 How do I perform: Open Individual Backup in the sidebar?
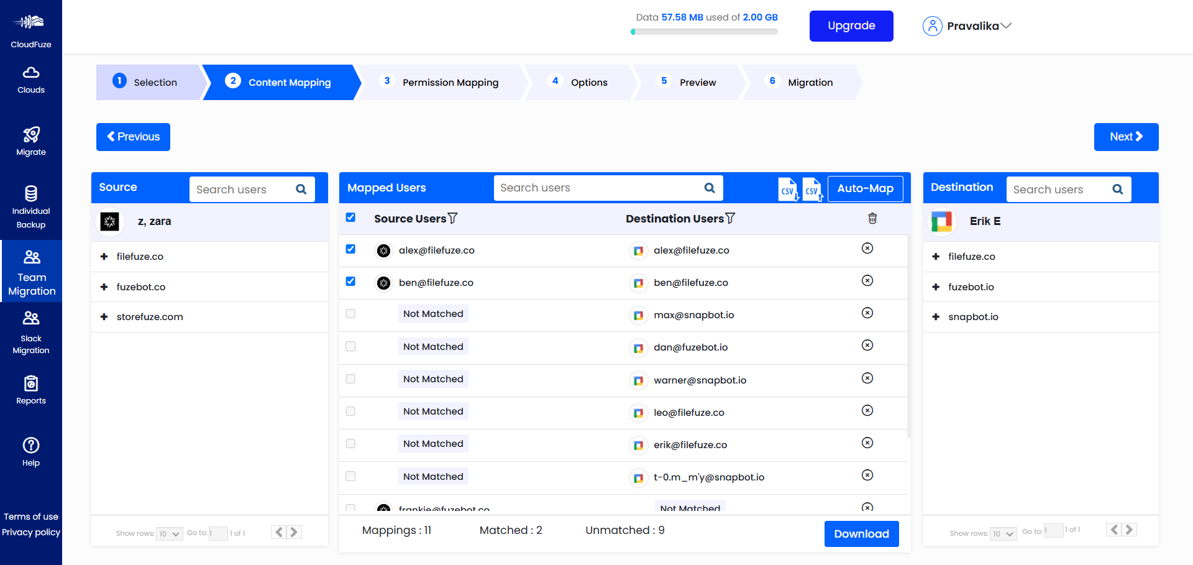point(31,208)
